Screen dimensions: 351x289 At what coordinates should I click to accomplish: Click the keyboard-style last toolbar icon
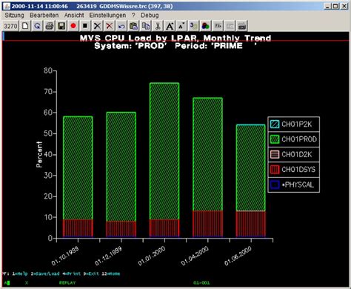click(x=242, y=26)
